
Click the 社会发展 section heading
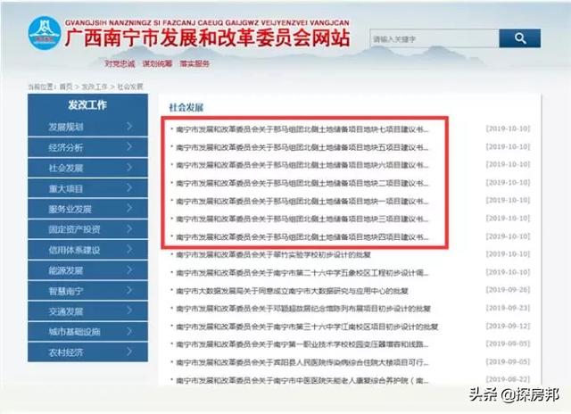(186, 107)
